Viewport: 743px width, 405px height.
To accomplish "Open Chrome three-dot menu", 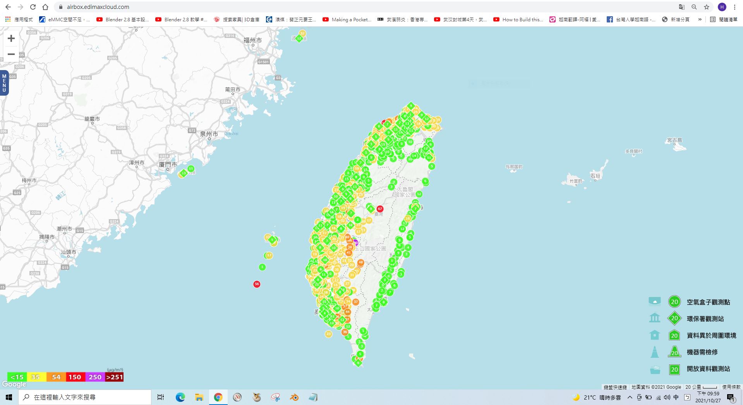I will 734,7.
